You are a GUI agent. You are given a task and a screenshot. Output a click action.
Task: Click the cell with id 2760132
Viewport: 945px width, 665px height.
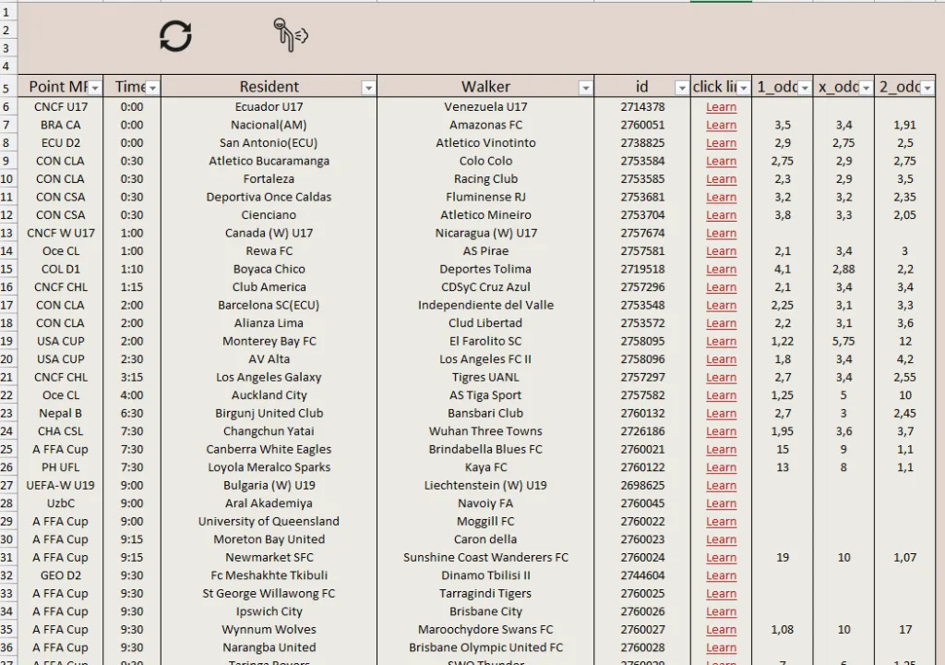coord(642,414)
